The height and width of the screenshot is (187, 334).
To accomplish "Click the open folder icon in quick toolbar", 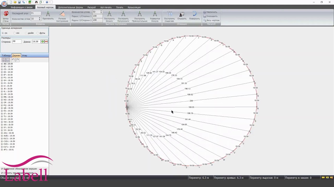I will [15, 2].
